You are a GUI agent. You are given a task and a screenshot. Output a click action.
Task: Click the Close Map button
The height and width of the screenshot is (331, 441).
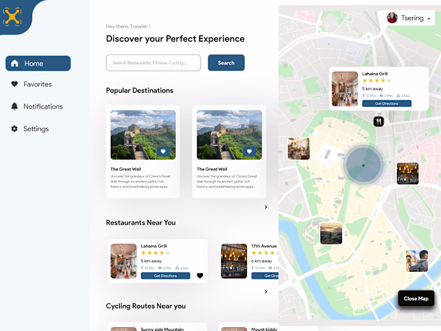click(x=416, y=298)
